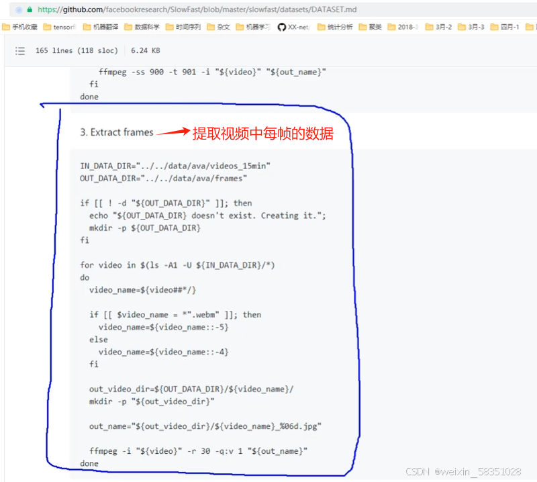Click the 'if [[ ! -d' OUT_DATA_DIR line
537x482 pixels.
click(x=166, y=203)
